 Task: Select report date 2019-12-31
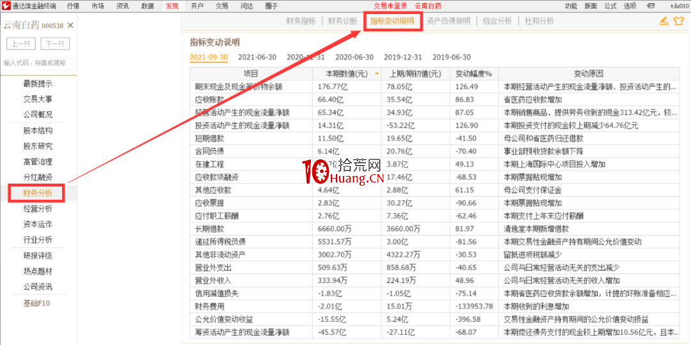click(x=403, y=57)
